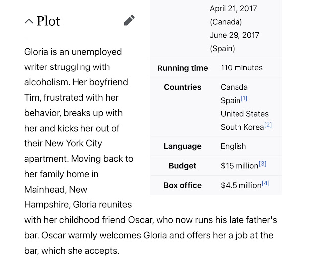Image resolution: width=318 pixels, height=264 pixels.
Task: Click the Canada country entry
Action: 234,87
